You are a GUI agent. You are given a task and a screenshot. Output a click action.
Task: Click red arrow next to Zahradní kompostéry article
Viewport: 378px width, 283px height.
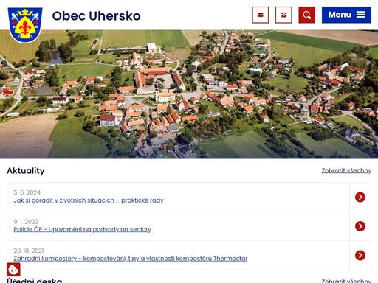click(x=360, y=256)
